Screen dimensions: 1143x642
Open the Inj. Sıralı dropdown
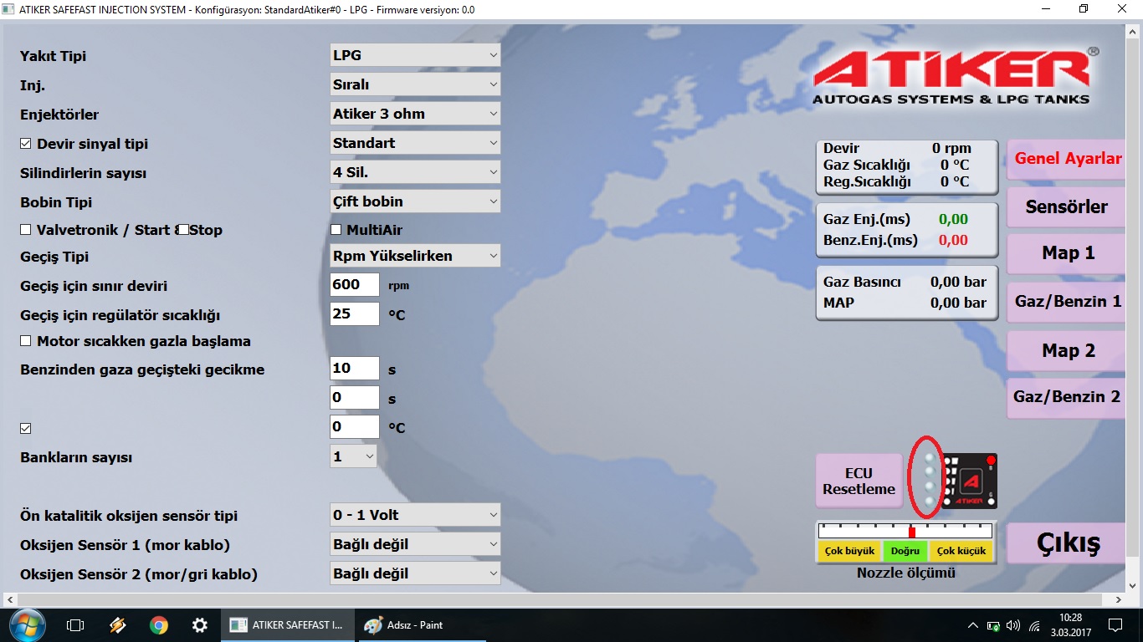coord(416,84)
